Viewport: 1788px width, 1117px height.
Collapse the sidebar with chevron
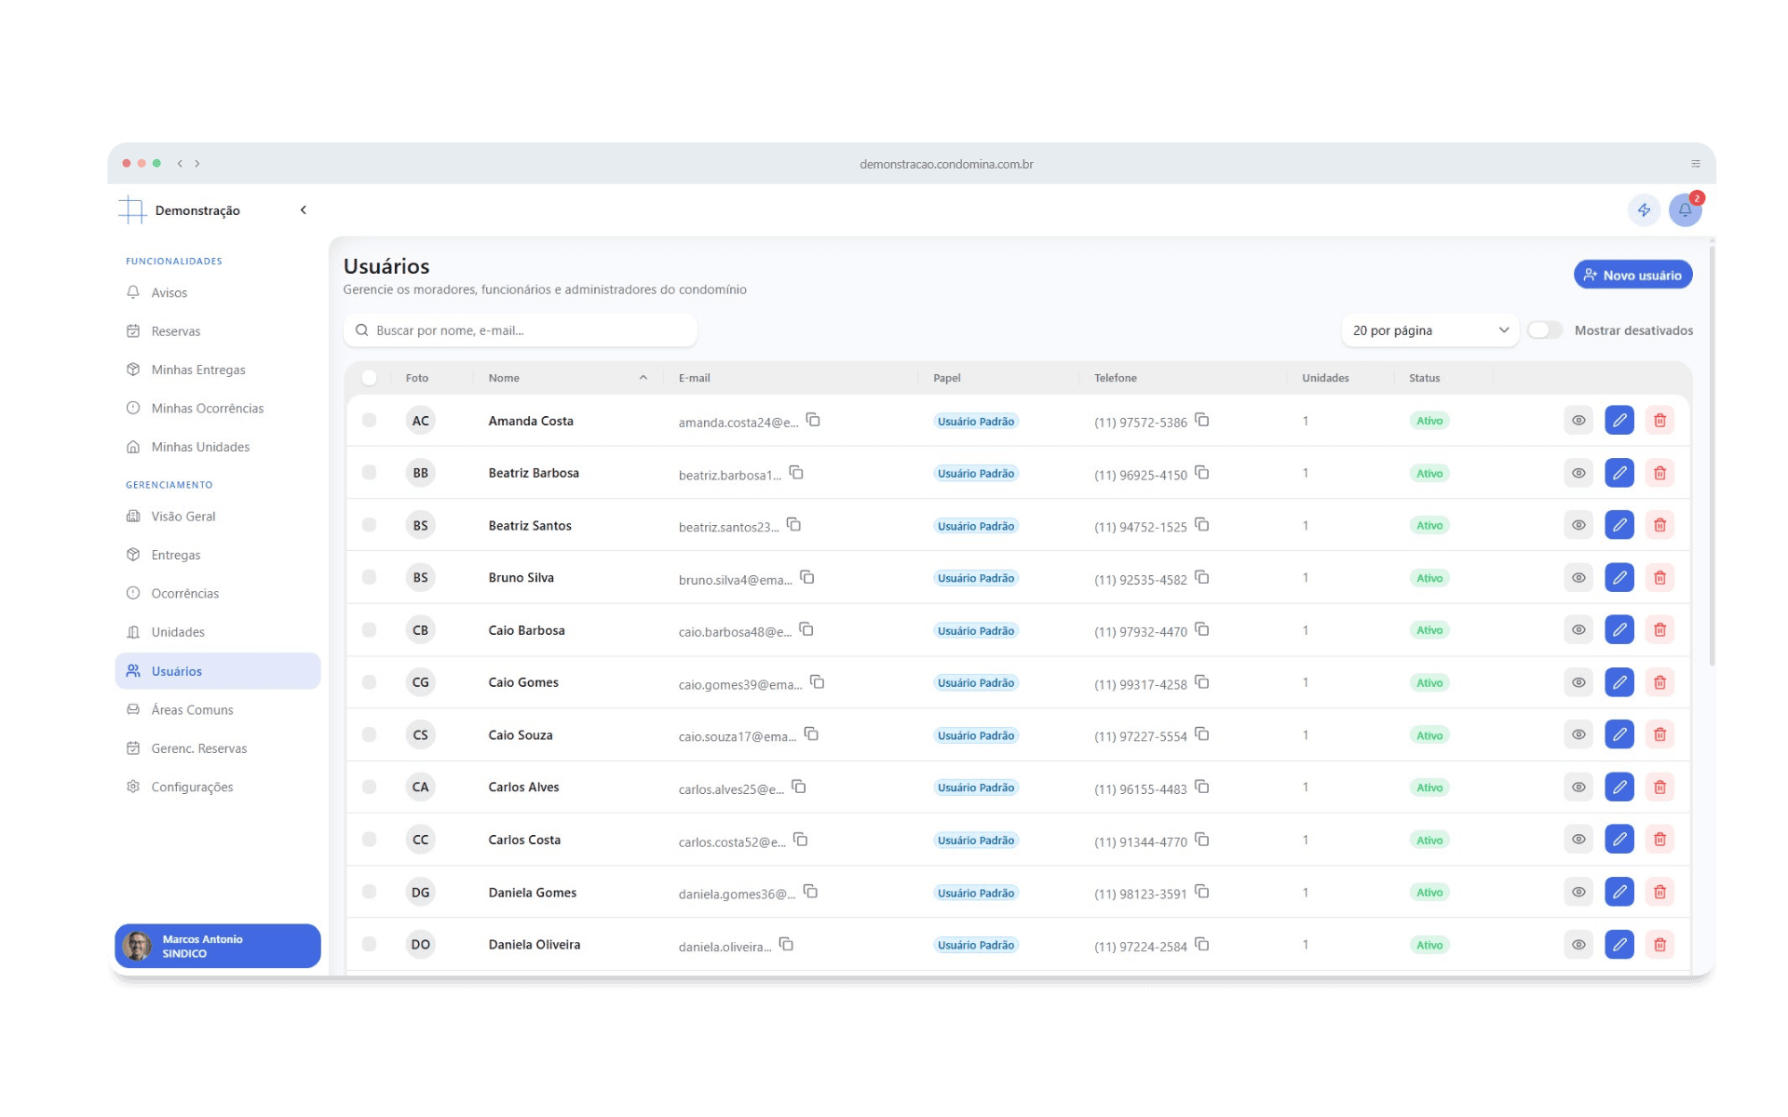304,210
